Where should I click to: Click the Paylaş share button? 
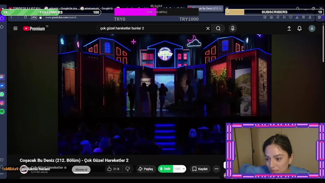tap(145, 169)
